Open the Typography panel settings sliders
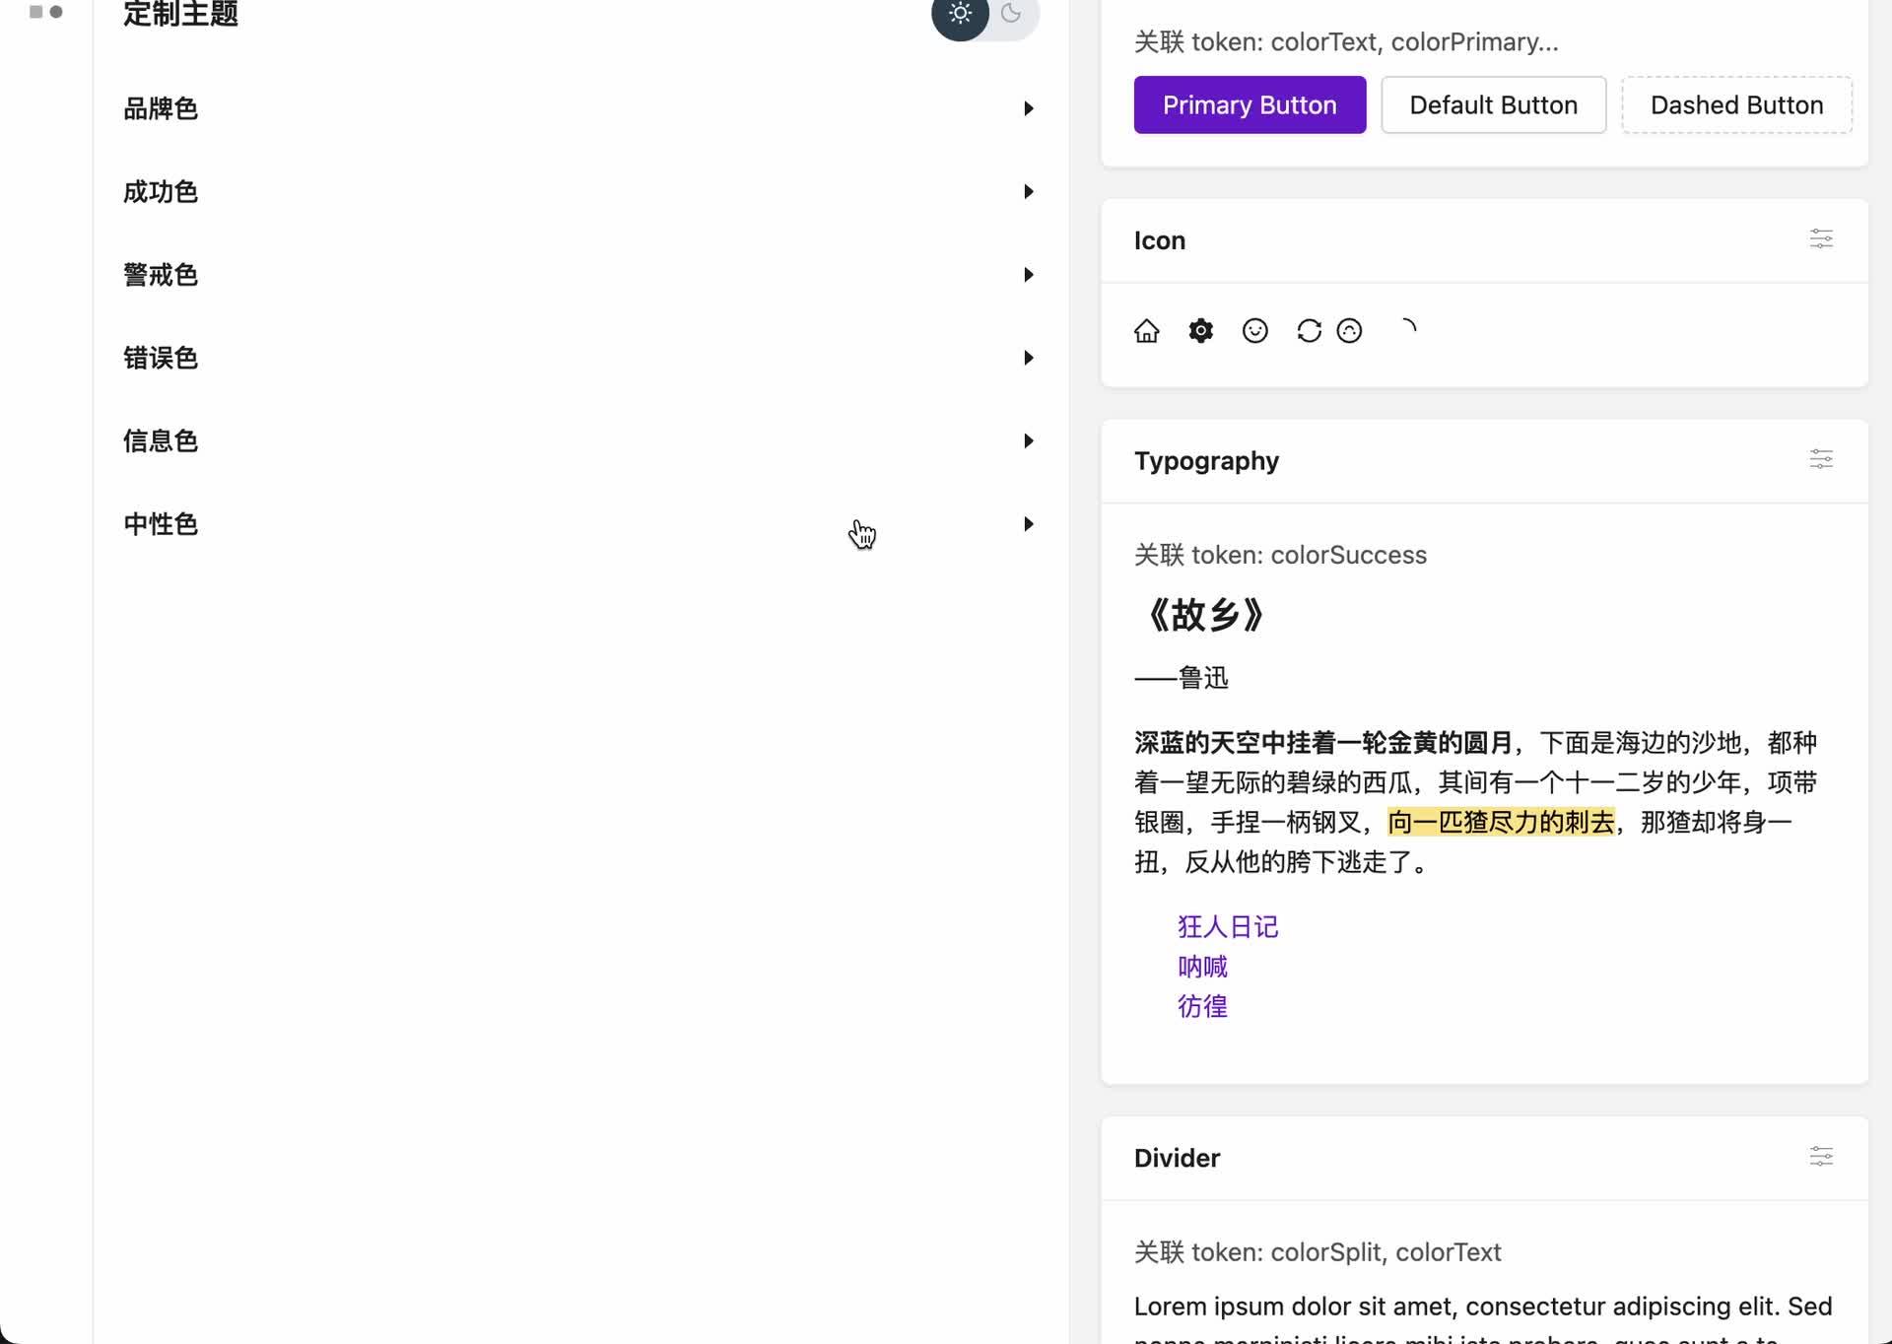1892x1344 pixels. point(1821,459)
